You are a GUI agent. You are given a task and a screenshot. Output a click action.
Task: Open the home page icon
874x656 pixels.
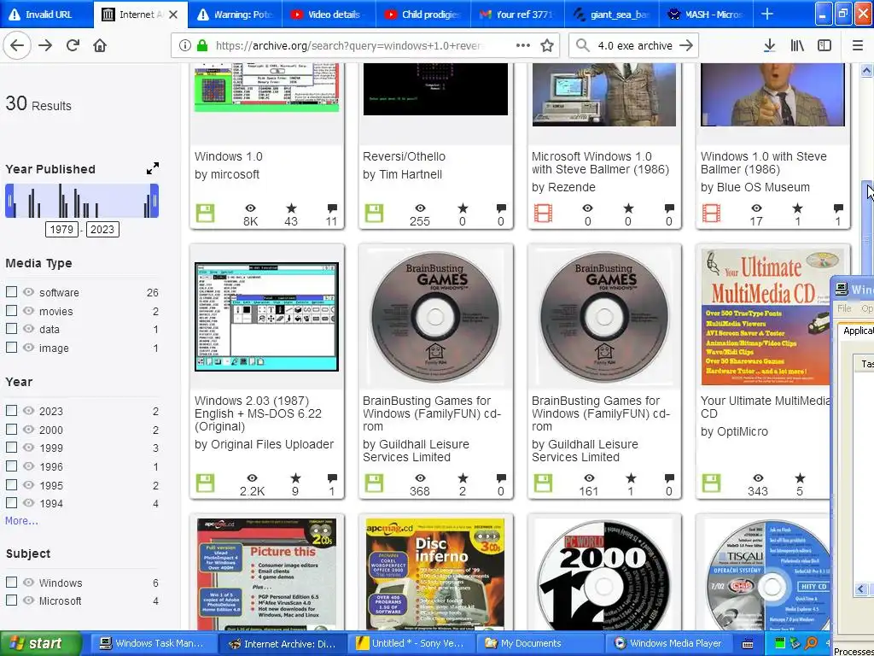(100, 46)
